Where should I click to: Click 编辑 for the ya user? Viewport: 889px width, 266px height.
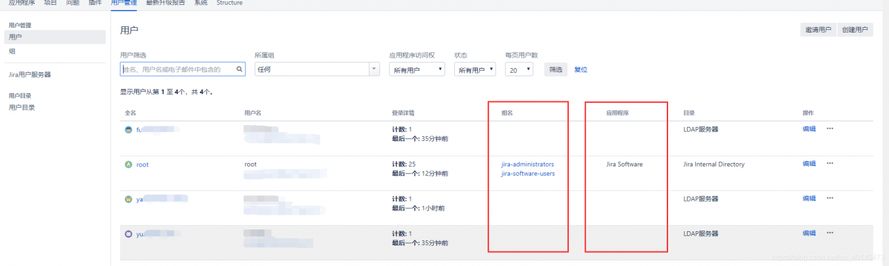tap(809, 199)
